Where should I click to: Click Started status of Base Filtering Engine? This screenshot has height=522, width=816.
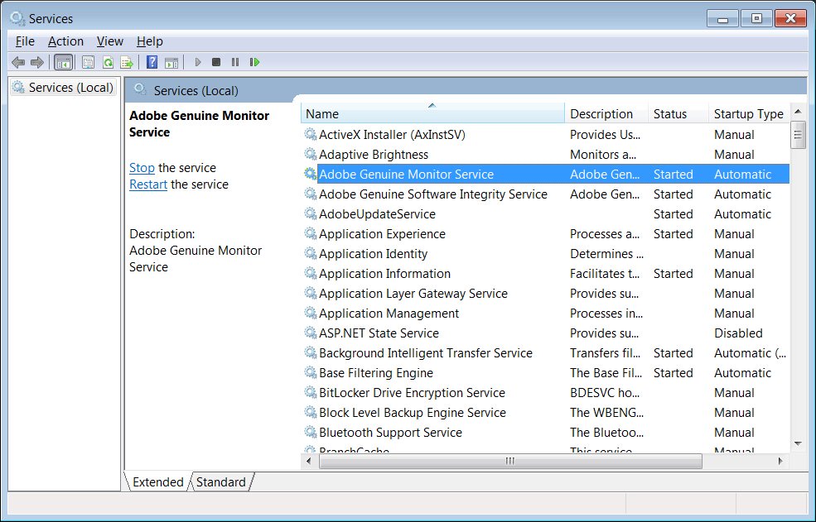click(x=673, y=373)
